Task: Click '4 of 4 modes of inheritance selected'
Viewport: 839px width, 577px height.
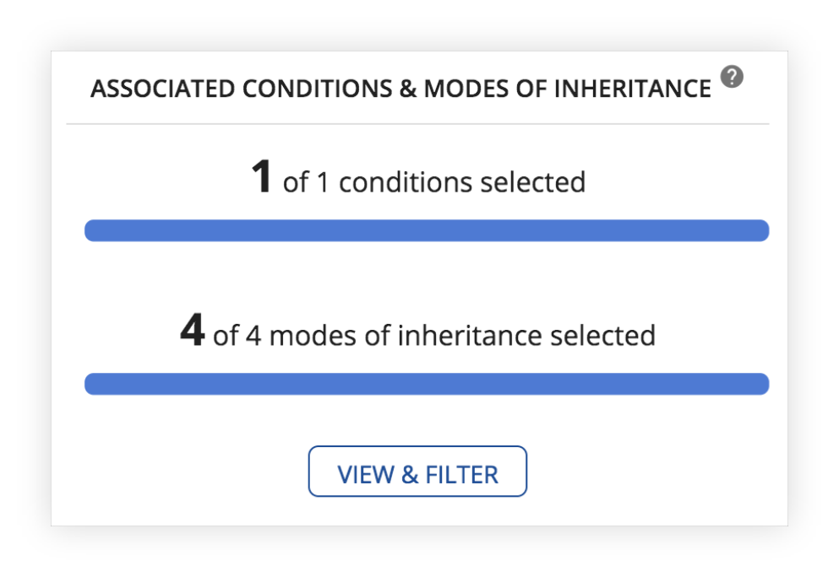Action: pyautogui.click(x=418, y=332)
